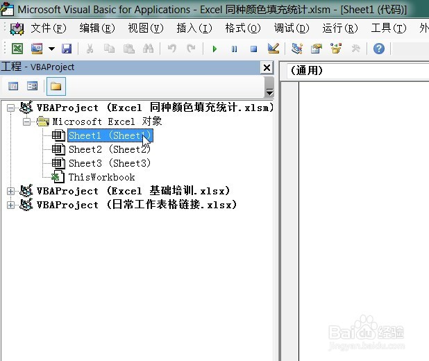Open the Properties Window toolbar icon
Image resolution: width=429 pixels, height=361 pixels.
coord(317,49)
